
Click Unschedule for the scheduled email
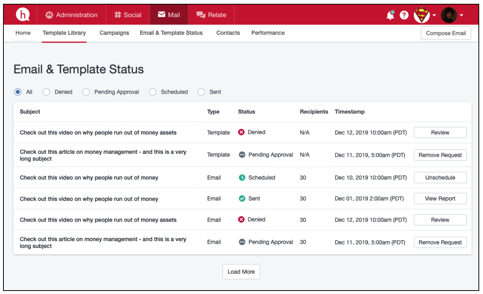(x=440, y=177)
